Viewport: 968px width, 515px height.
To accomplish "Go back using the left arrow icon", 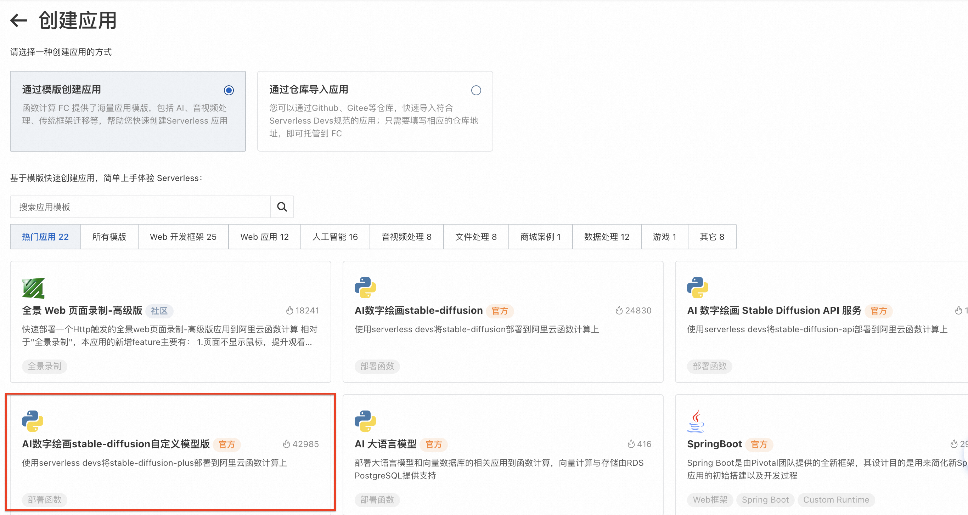I will (x=18, y=20).
